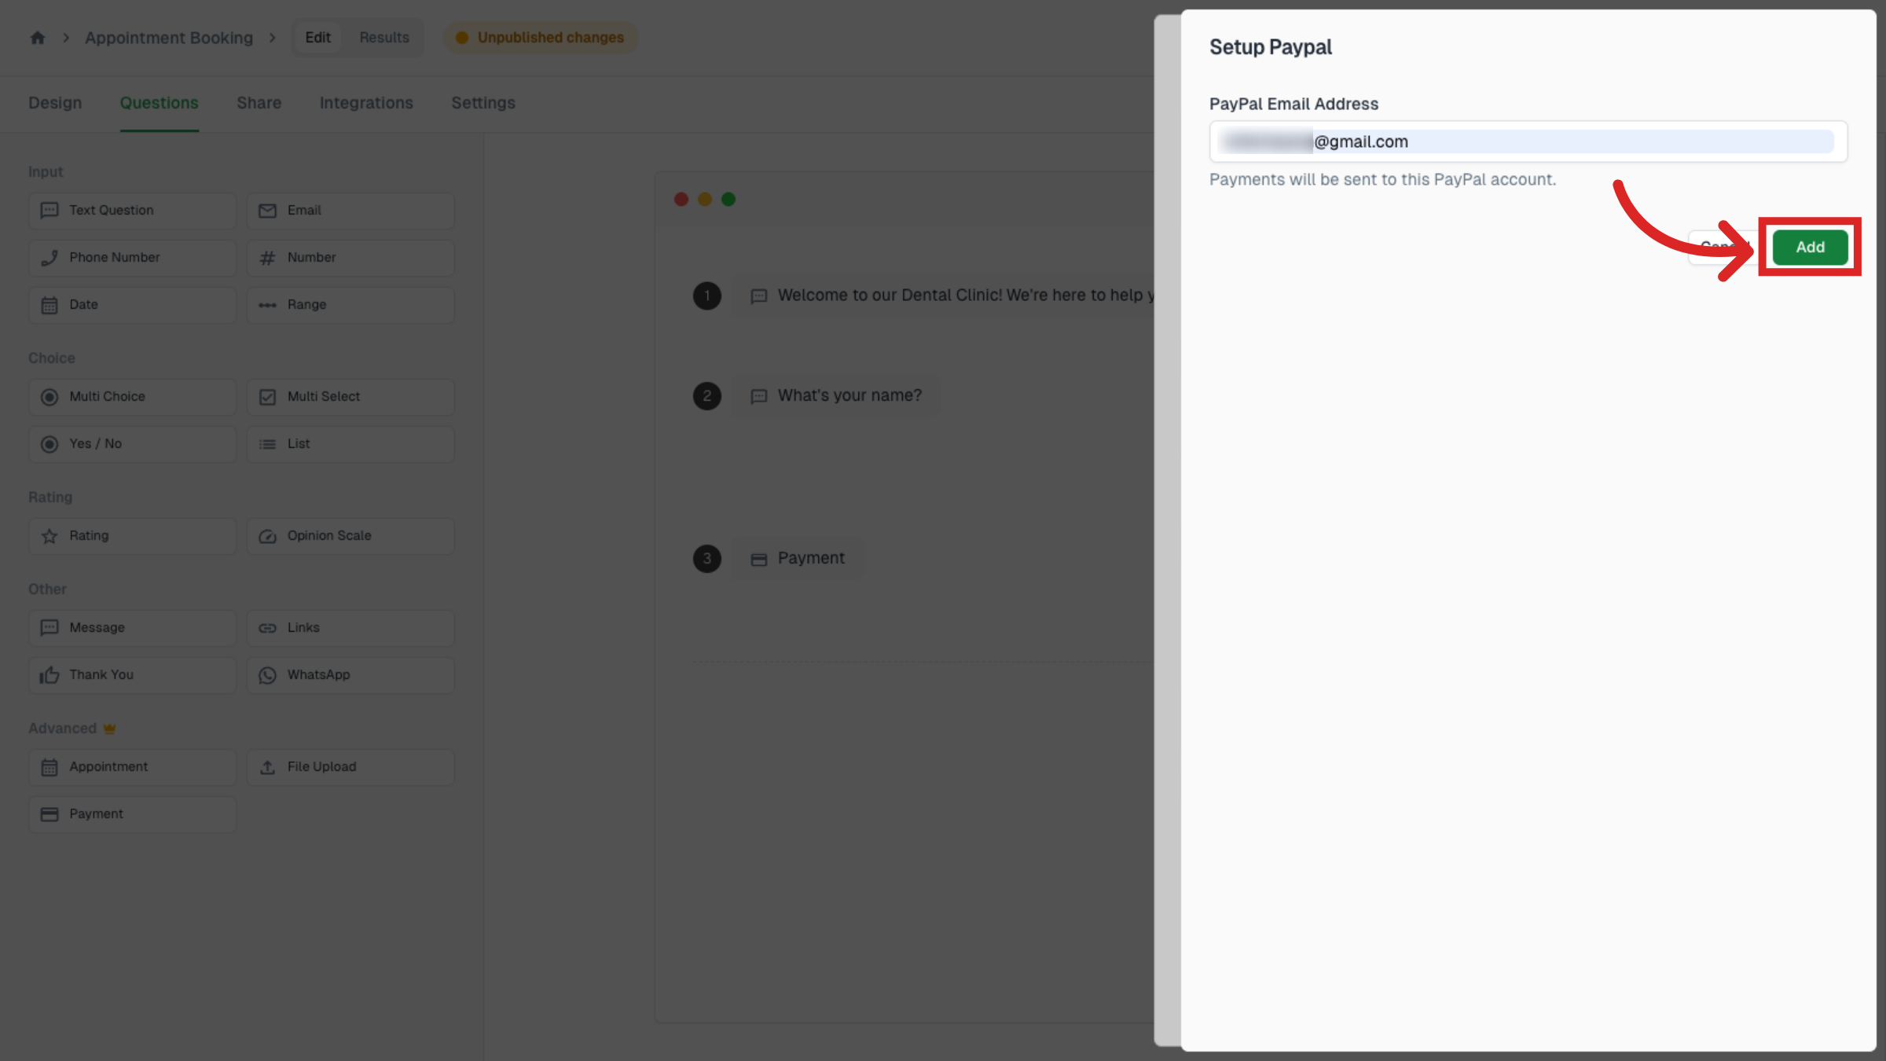This screenshot has height=1061, width=1886.
Task: Add a Links element
Action: 350,628
